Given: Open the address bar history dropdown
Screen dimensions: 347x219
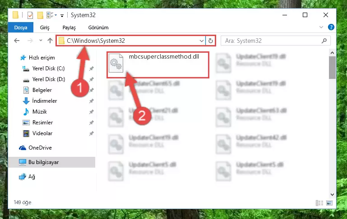Looking at the screenshot, I should point(201,41).
